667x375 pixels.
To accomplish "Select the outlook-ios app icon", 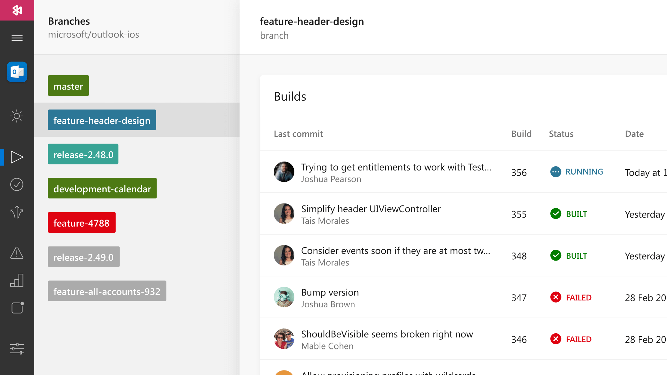I will coord(17,72).
